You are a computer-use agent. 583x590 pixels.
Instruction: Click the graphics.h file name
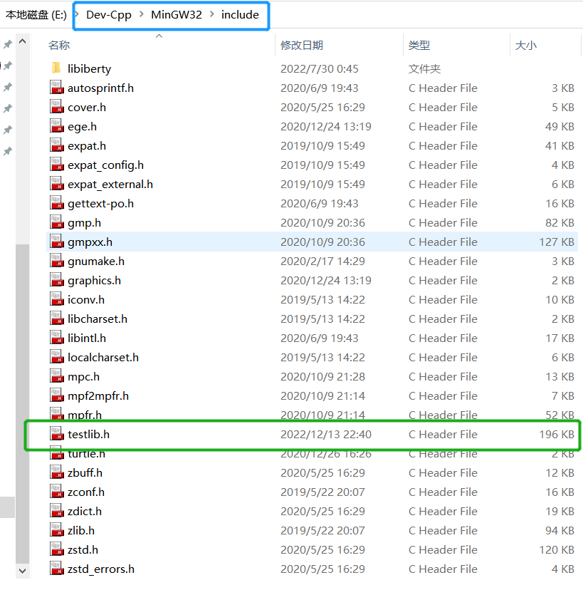95,281
